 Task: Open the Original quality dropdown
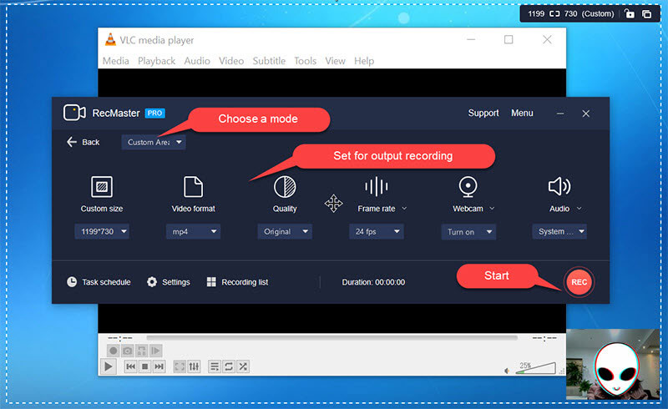click(x=285, y=231)
